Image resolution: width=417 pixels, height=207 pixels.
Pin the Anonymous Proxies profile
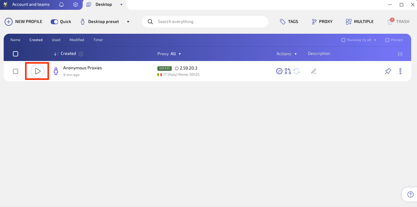388,71
